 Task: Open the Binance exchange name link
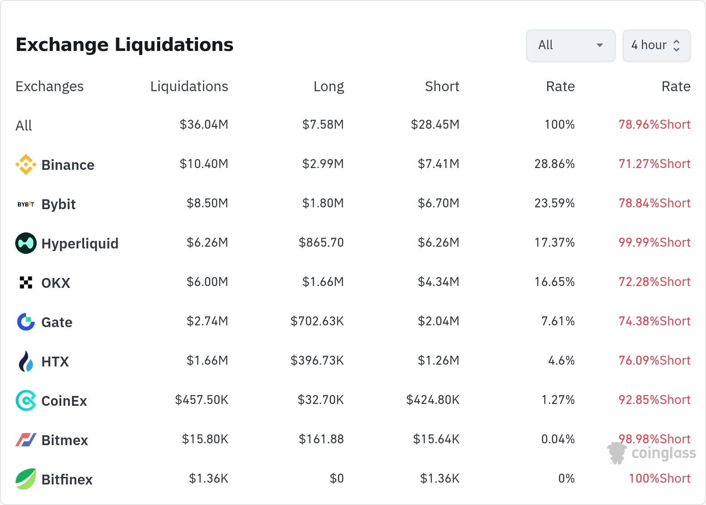(68, 165)
